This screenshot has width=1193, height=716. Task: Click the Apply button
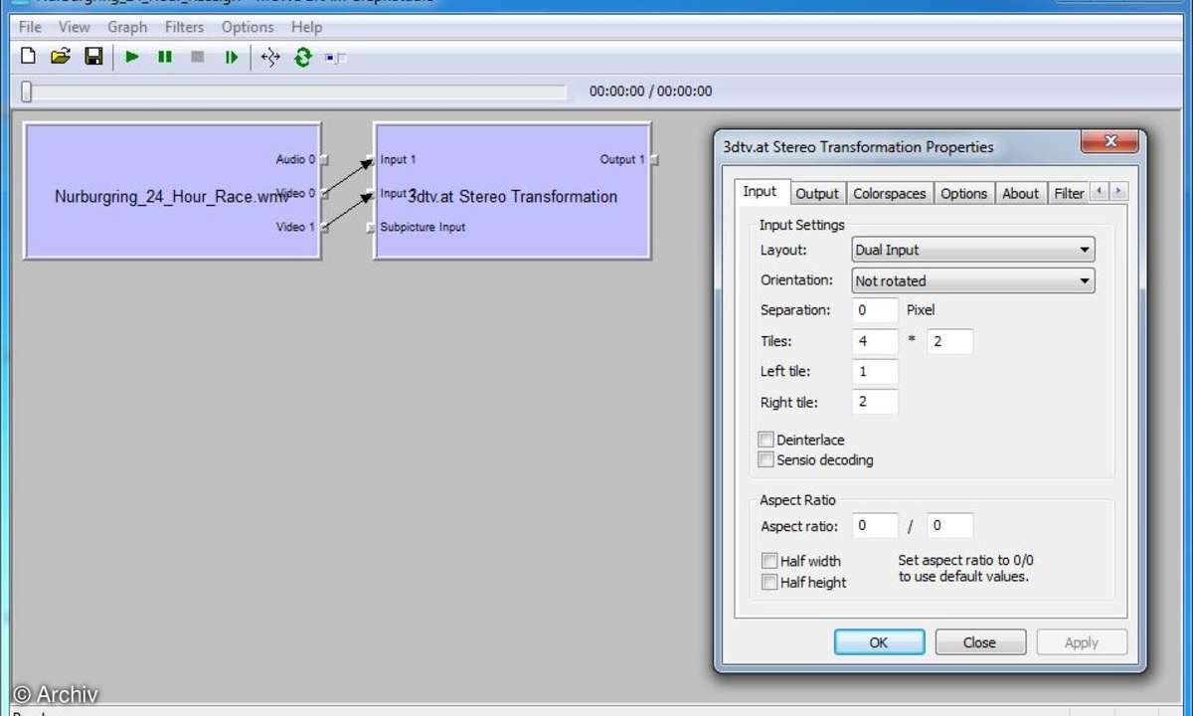click(x=1082, y=642)
